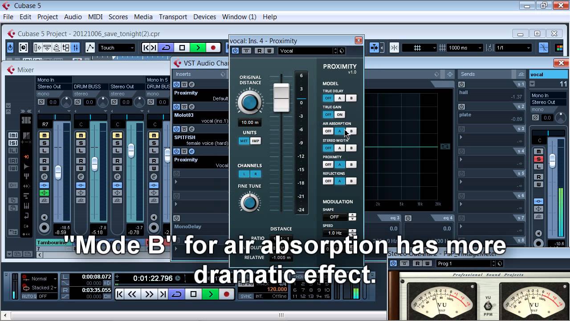Screen dimensions: 570x321
Task: Step the Modulation Shape value up
Action: (x=352, y=215)
